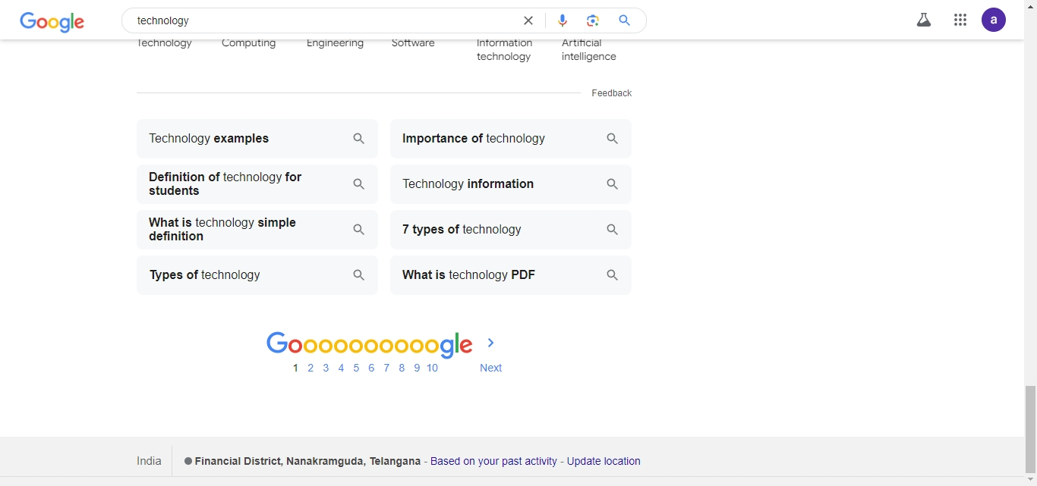Open Technology information related search
1037x486 pixels.
click(511, 184)
